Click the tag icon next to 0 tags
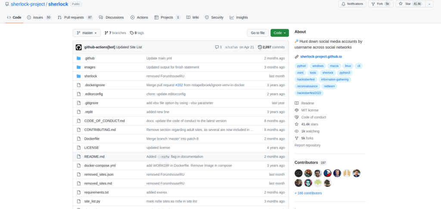 point(132,33)
